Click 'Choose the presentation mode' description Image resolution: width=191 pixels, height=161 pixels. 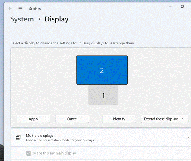click(60, 140)
